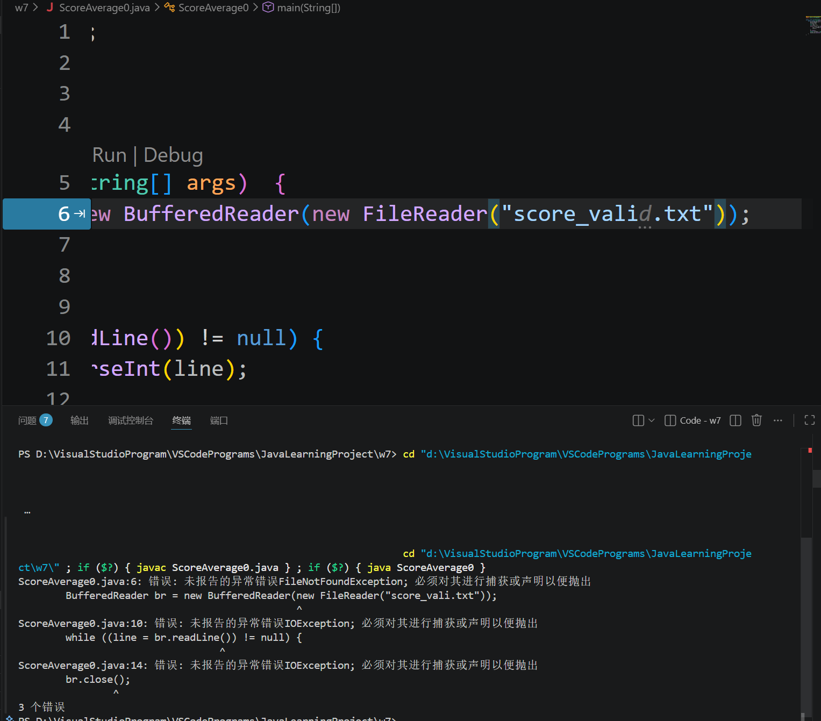Click the new terminal split layout icon

coord(638,420)
